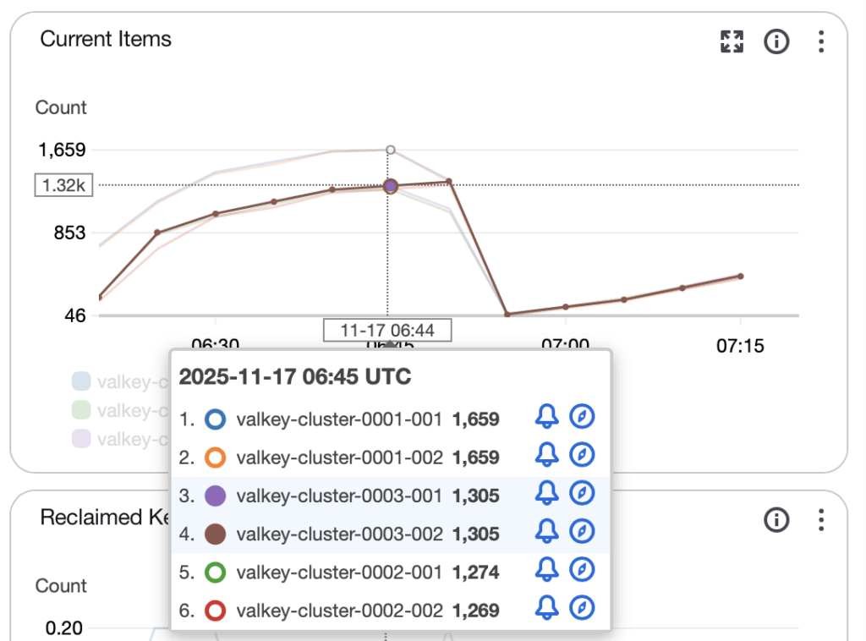Toggle the blue valkey-cluster-0001-001 series marker
This screenshot has width=866, height=641.
point(216,419)
